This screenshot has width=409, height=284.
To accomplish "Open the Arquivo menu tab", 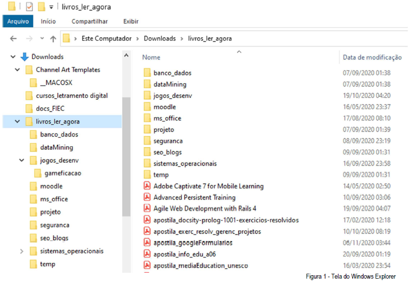I will (x=18, y=22).
